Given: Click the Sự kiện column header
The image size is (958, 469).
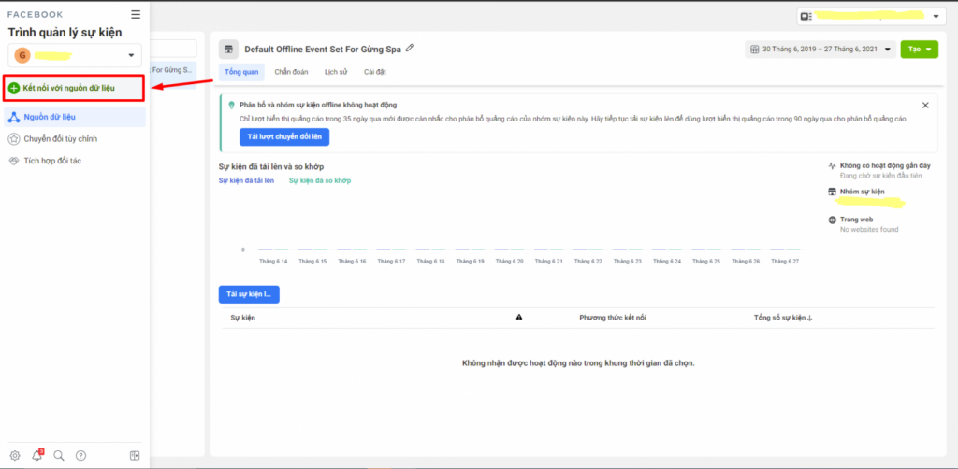Looking at the screenshot, I should click(x=242, y=318).
